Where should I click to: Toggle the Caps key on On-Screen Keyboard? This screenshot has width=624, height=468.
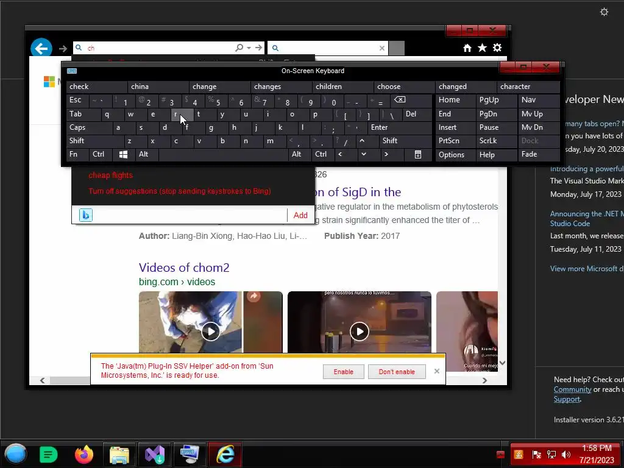click(x=89, y=127)
